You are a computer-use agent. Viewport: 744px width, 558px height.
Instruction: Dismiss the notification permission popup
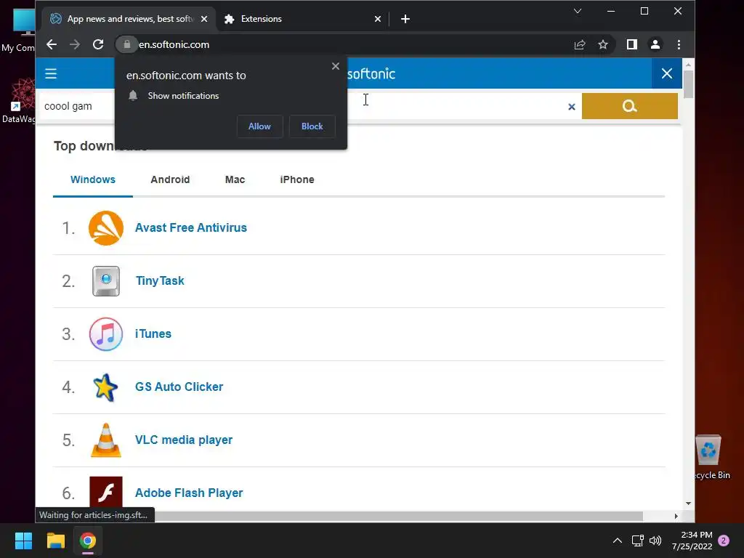pyautogui.click(x=336, y=66)
